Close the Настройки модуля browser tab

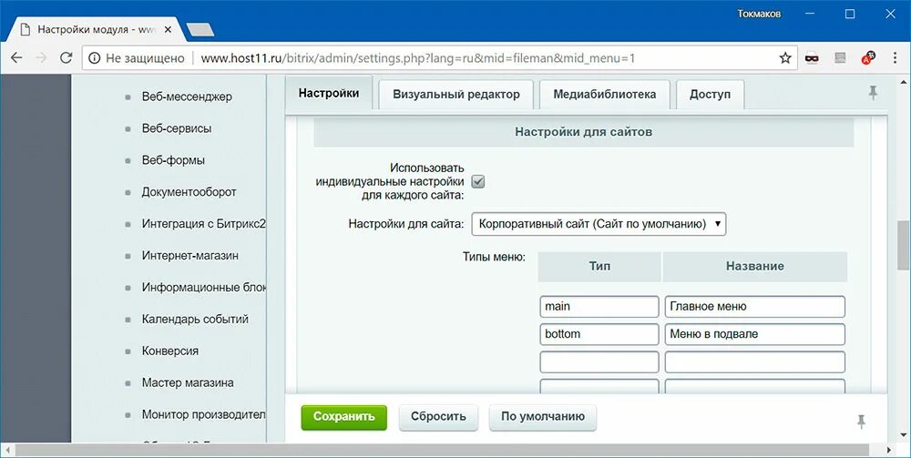click(168, 29)
